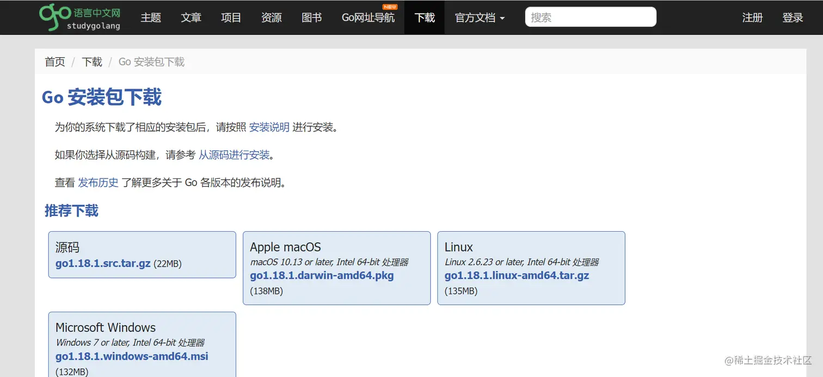
Task: Click the Linux 2.6.23 or later requirement text
Action: click(521, 262)
